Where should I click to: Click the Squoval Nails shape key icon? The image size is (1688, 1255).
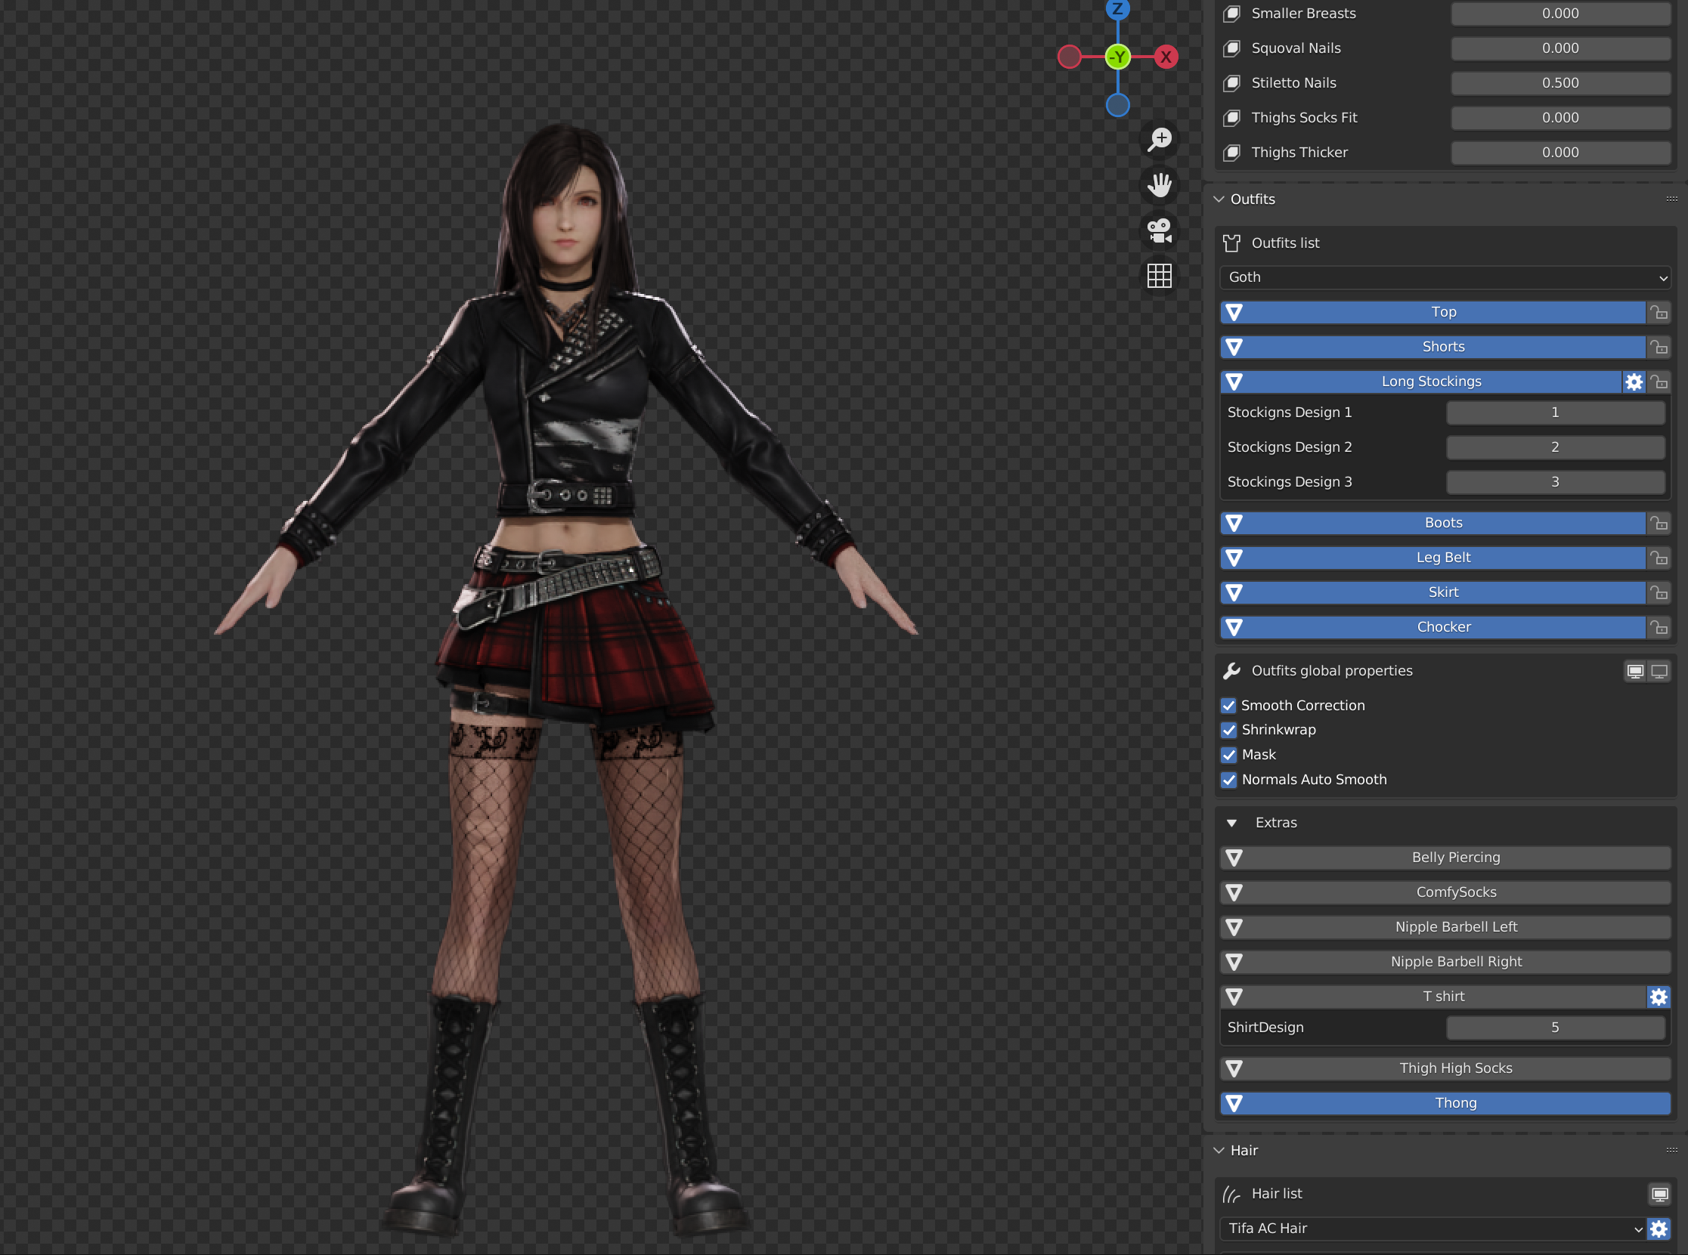tap(1231, 48)
